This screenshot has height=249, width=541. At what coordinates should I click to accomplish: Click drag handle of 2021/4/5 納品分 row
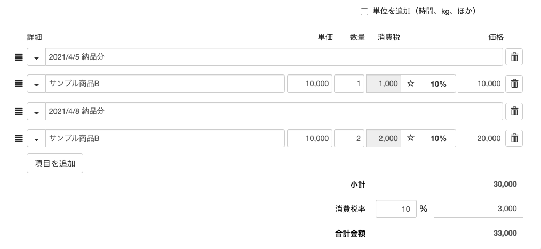click(x=19, y=57)
